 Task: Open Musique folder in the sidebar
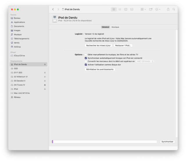coord(28,34)
